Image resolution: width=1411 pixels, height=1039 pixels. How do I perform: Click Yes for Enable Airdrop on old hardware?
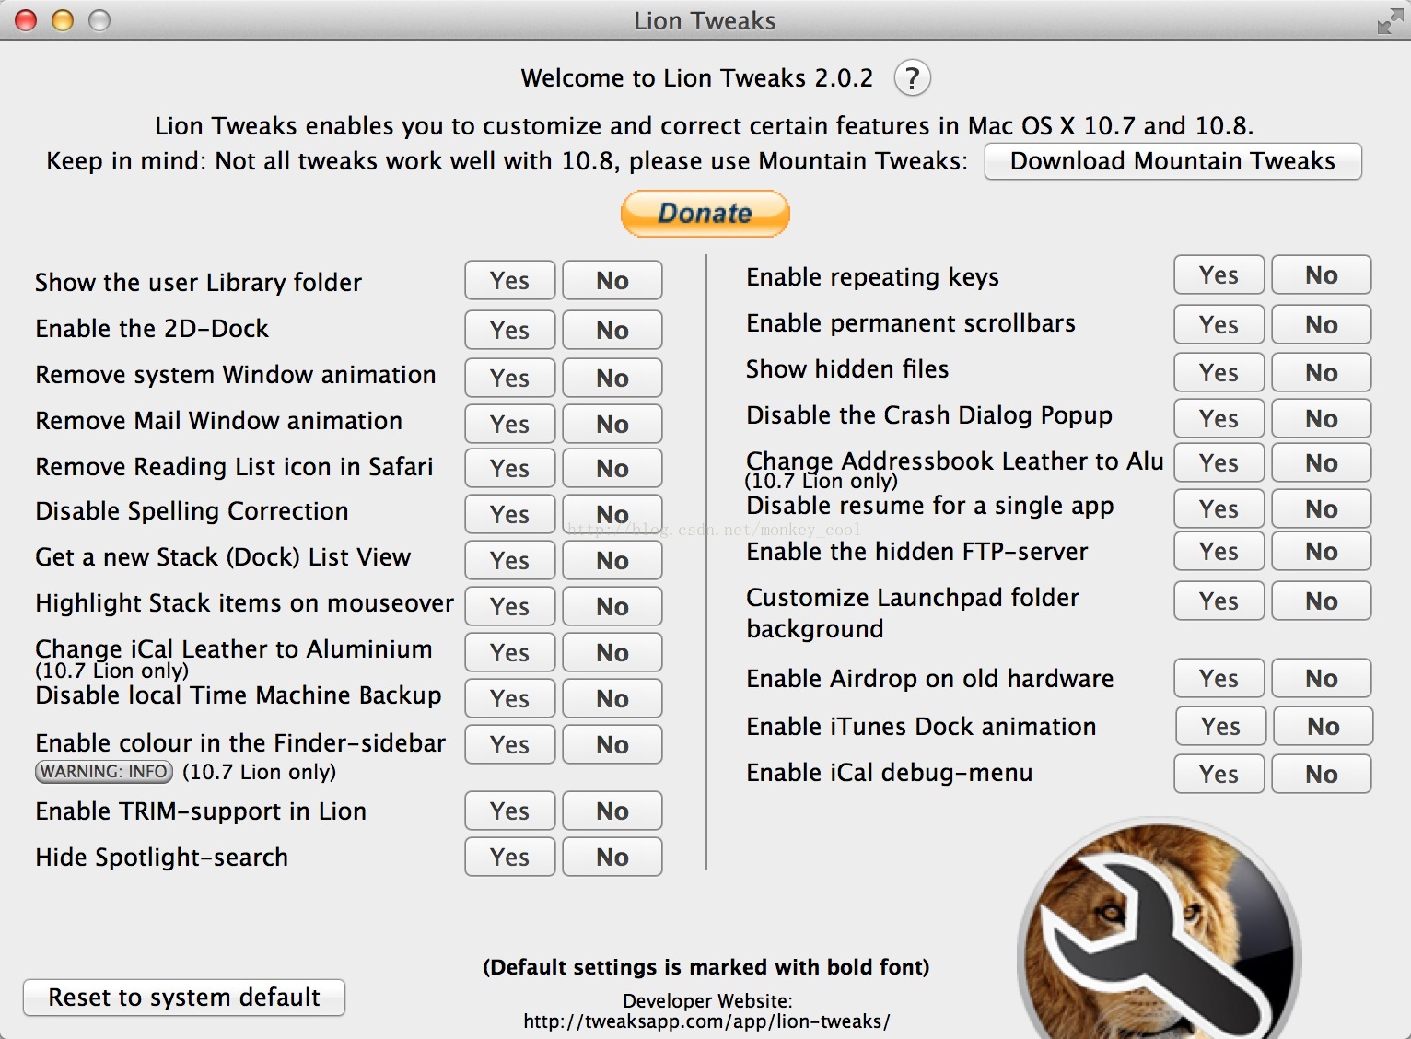click(1219, 679)
